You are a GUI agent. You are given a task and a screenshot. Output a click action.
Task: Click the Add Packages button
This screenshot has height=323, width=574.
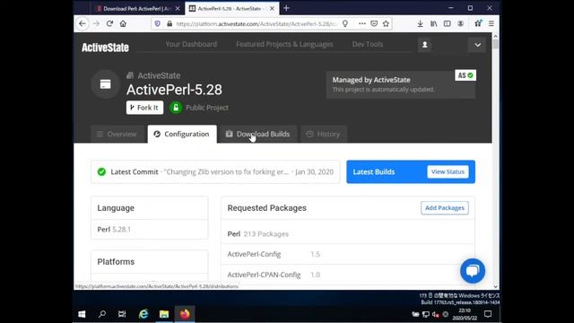(445, 208)
